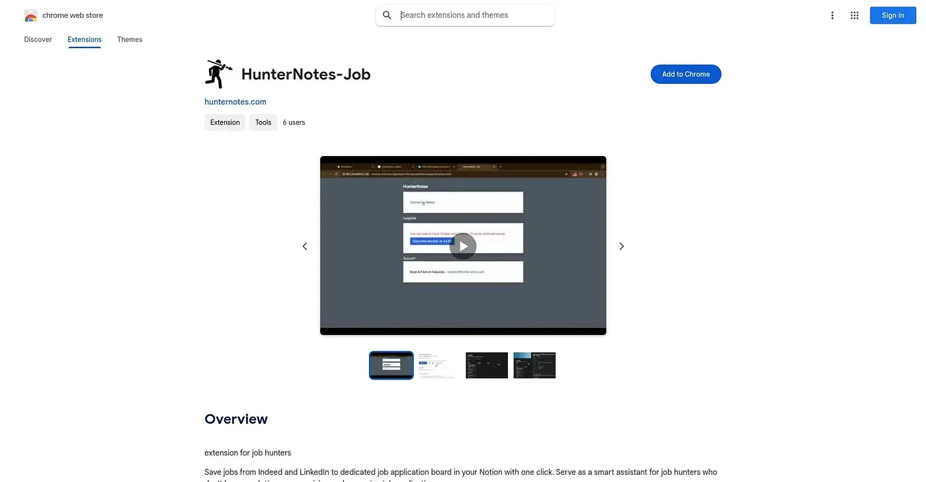Screen dimensions: 926x482
Task: Switch to the Themes tab
Action: tap(130, 40)
